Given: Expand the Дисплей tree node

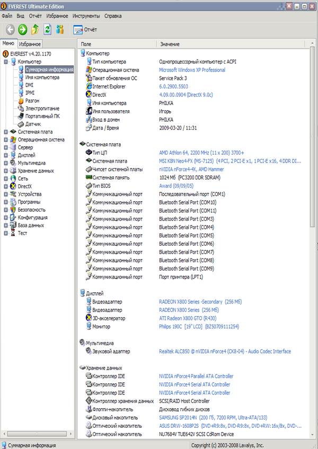Looking at the screenshot, I should point(6,155).
